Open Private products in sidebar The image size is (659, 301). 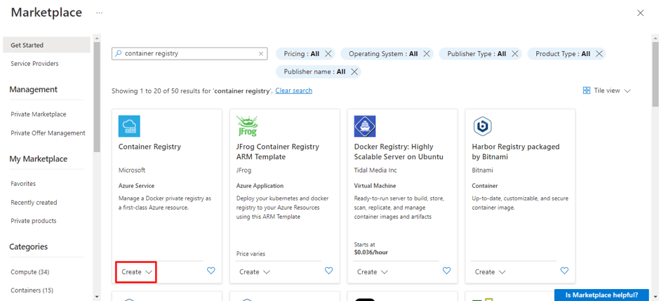33,221
